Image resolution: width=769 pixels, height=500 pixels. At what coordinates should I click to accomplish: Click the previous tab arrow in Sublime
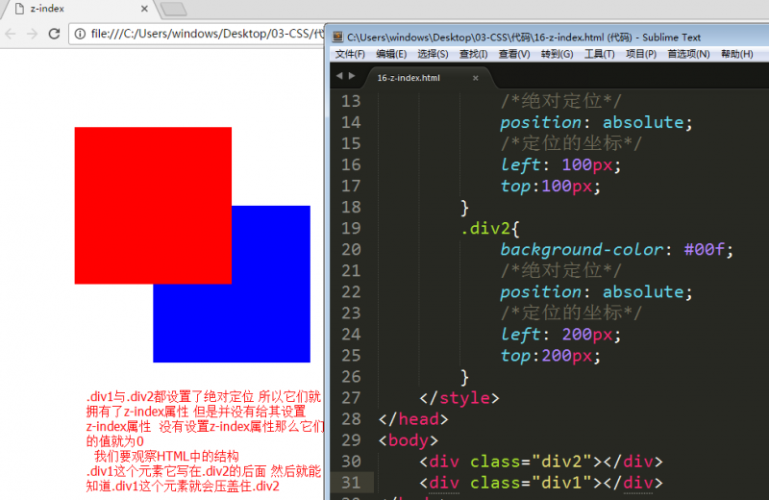tap(338, 76)
